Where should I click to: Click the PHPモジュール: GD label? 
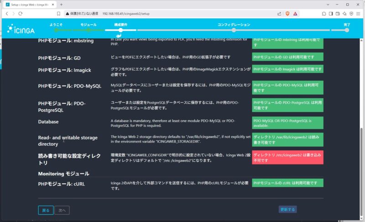coord(59,58)
